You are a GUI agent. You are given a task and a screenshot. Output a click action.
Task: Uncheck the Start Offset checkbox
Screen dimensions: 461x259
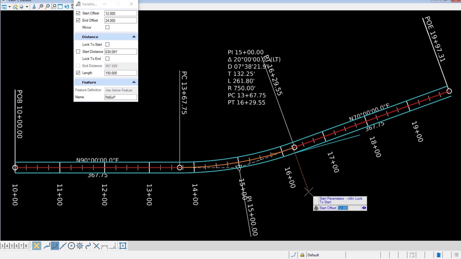point(78,13)
